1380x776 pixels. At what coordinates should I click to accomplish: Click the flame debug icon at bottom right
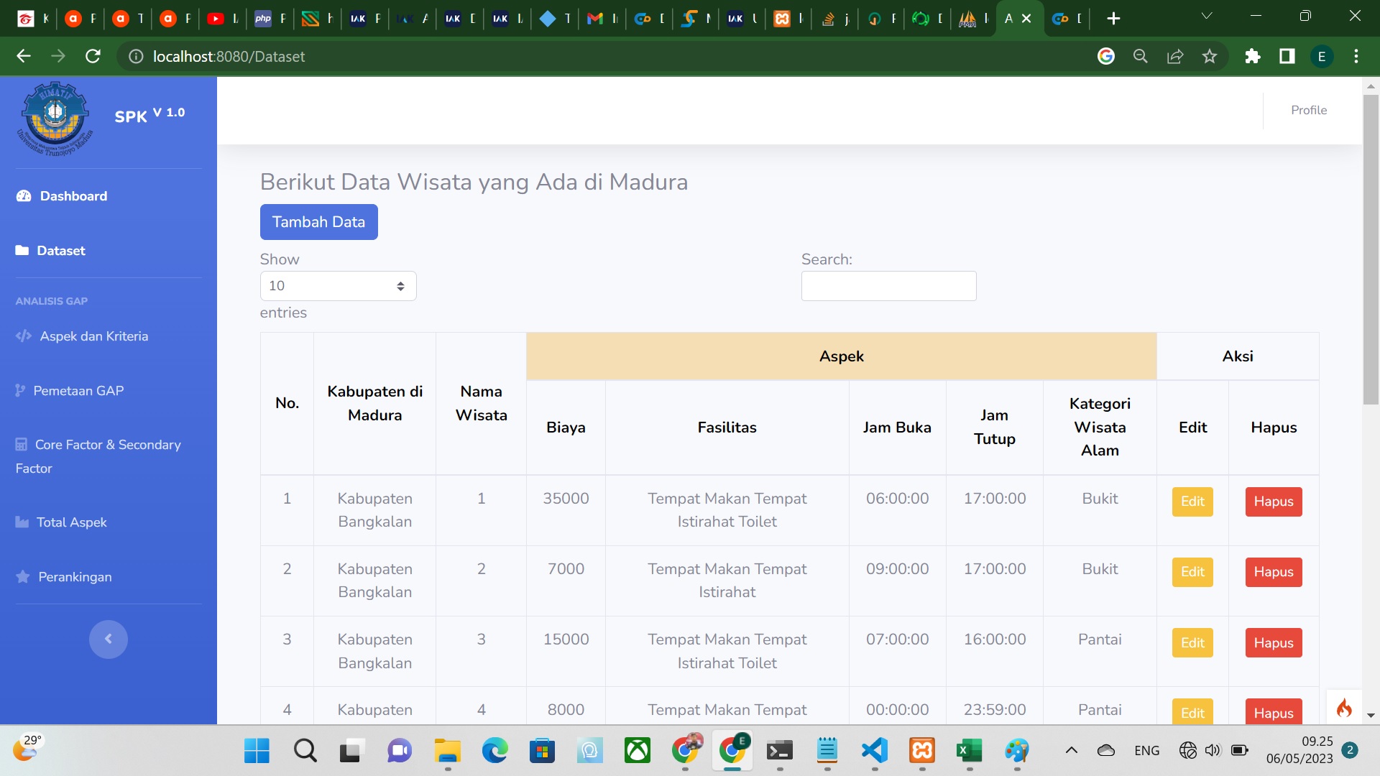click(x=1344, y=708)
